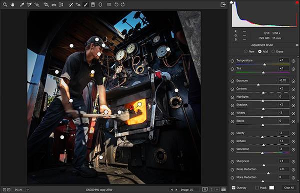Open the zoom level dropdown
This screenshot has width=300, height=193.
(x=27, y=190)
